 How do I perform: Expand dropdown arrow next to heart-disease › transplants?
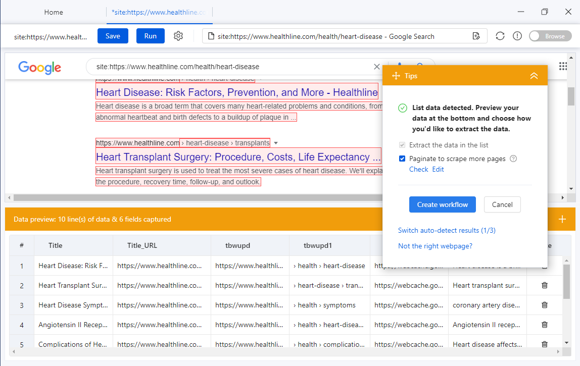pyautogui.click(x=276, y=143)
